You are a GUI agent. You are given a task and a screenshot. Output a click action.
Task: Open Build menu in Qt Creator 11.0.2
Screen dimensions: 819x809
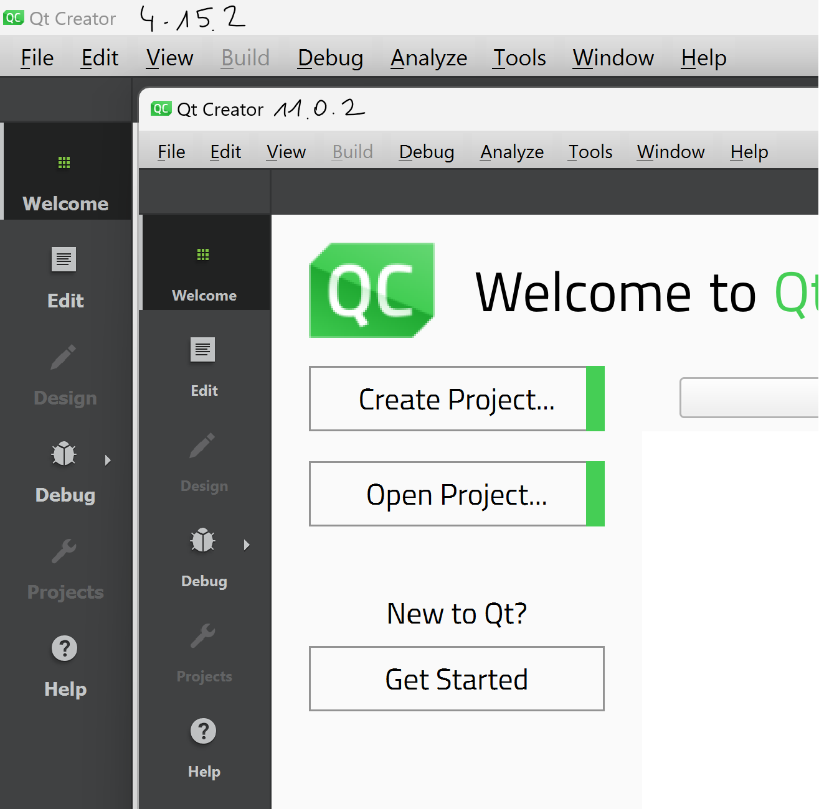click(353, 152)
